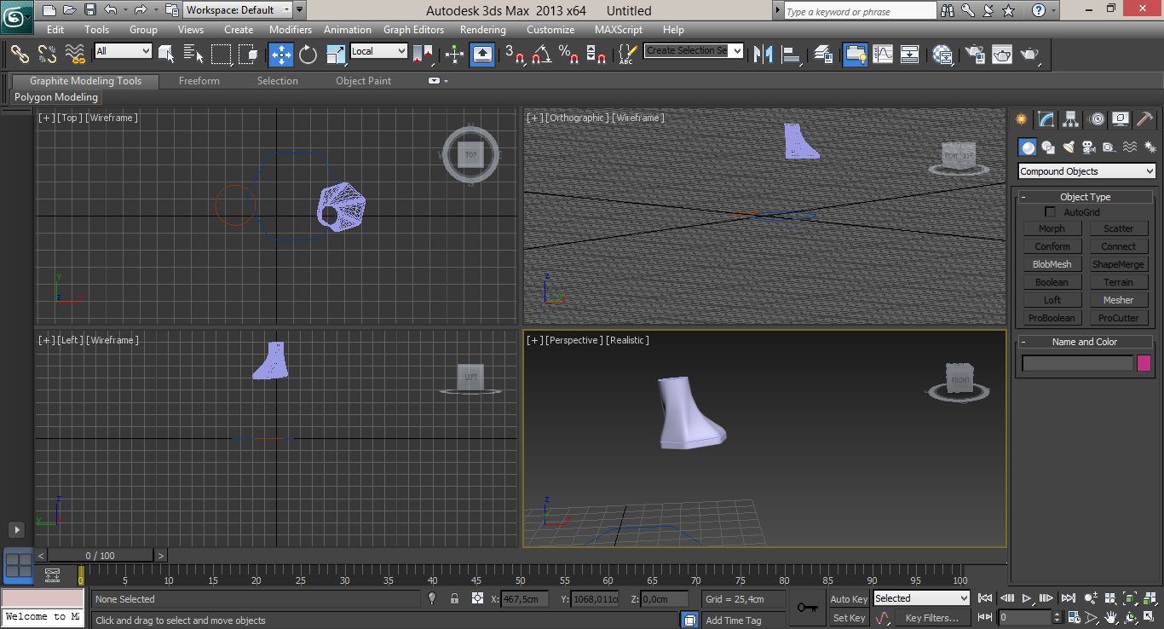The image size is (1164, 629).
Task: Click the Key Filters button
Action: 931,618
